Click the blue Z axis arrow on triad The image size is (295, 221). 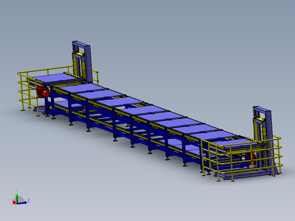22,203
